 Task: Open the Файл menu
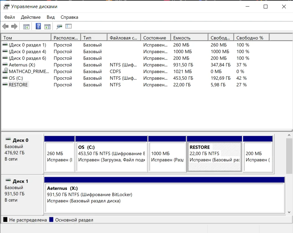(9, 17)
